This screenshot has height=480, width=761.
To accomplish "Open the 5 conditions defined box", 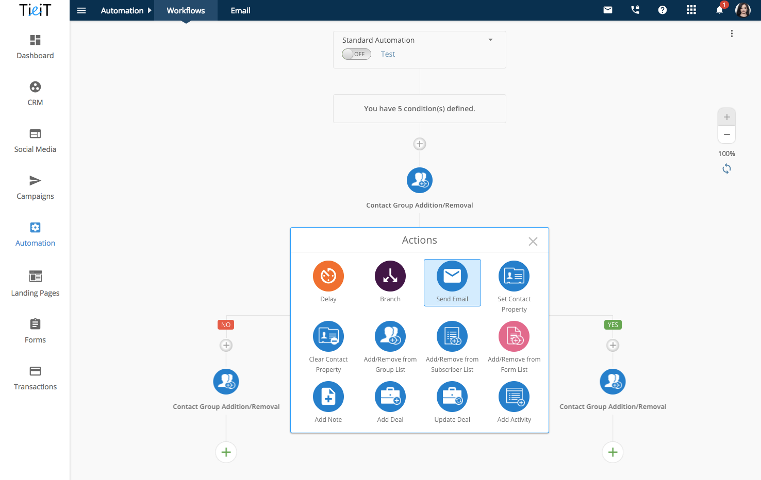I will (419, 109).
